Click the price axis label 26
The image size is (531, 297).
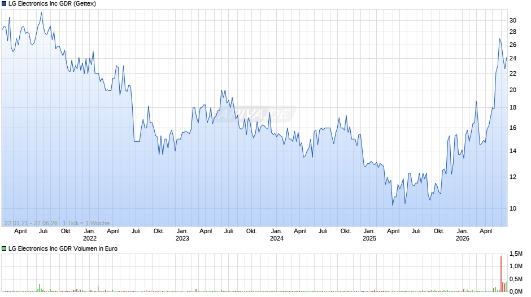(513, 45)
